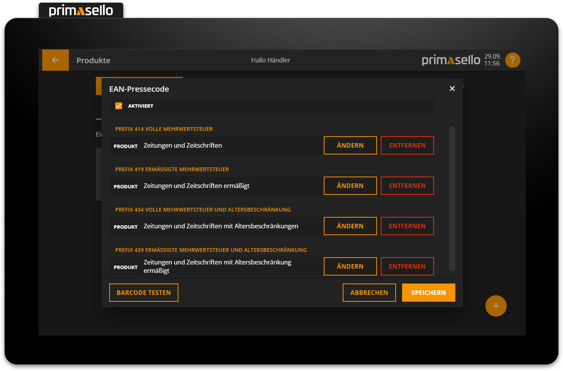
Task: Click ÄNDERN for Prefix 434 product
Action: (x=350, y=226)
